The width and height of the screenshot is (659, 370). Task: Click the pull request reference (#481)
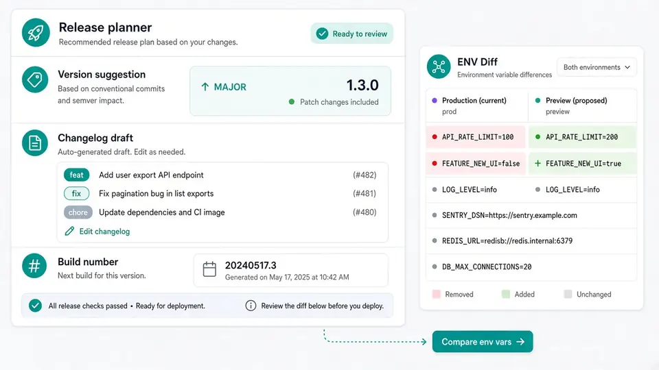tap(365, 193)
